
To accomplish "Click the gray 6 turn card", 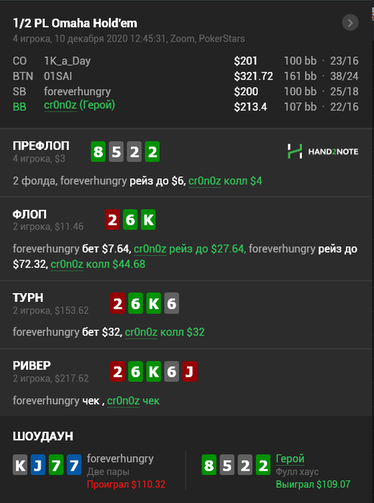I will 171,303.
